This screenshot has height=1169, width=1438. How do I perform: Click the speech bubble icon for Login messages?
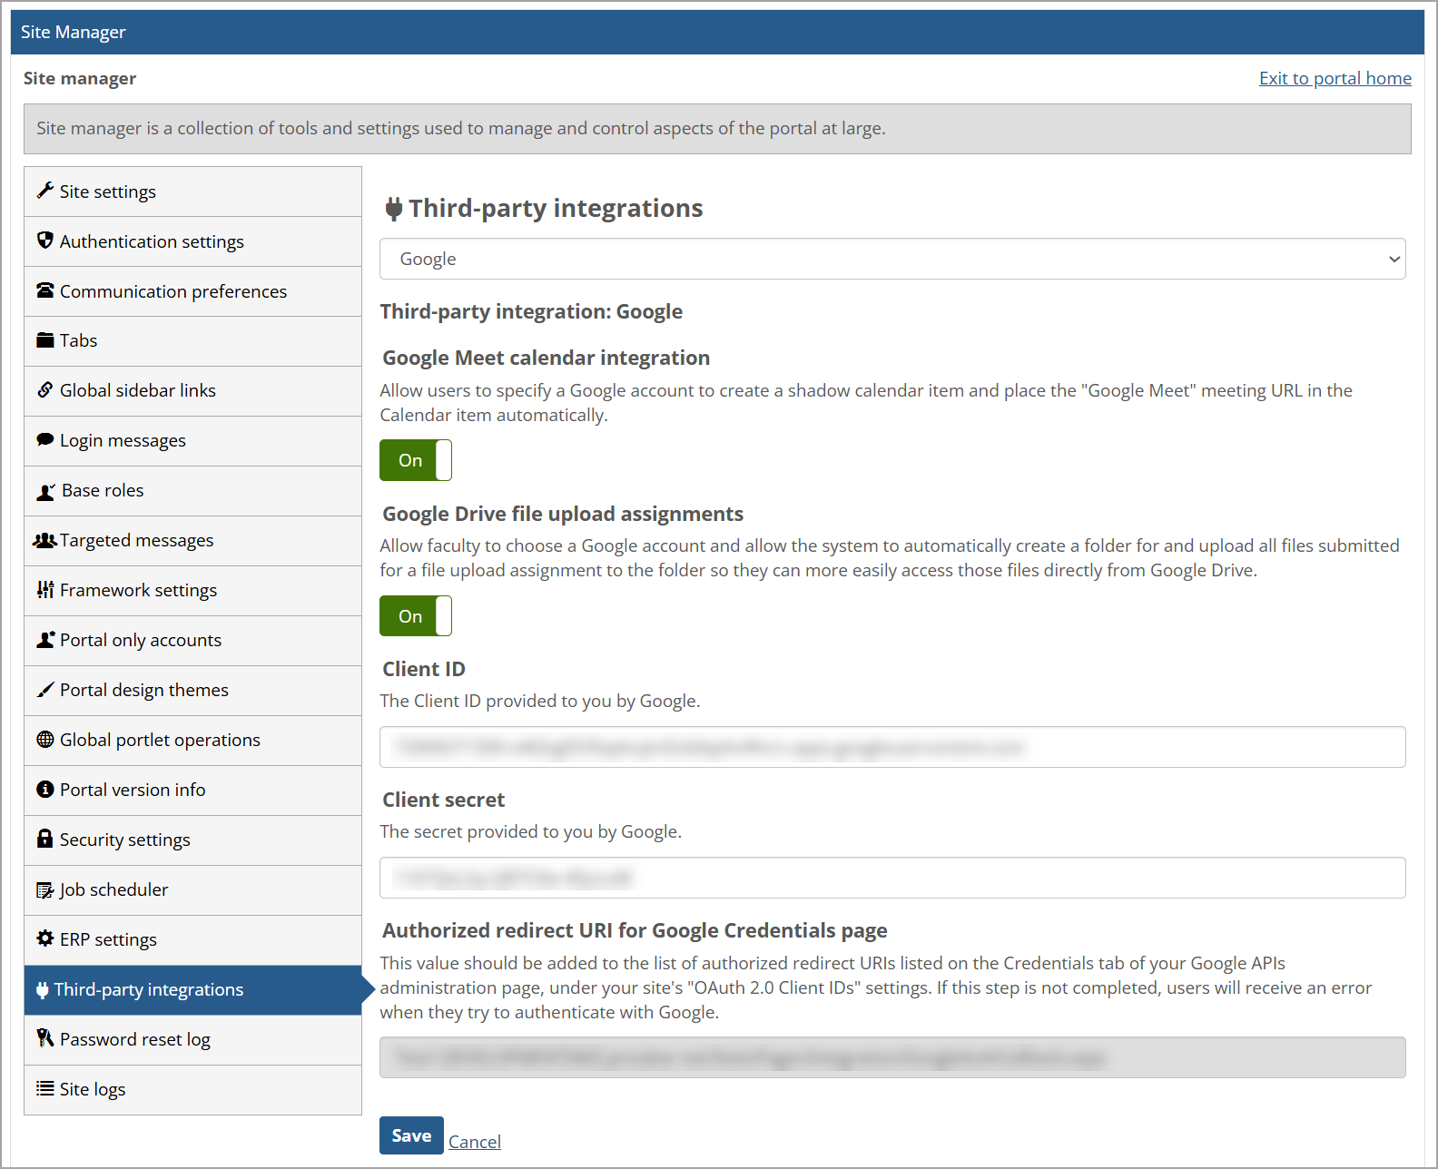point(44,440)
